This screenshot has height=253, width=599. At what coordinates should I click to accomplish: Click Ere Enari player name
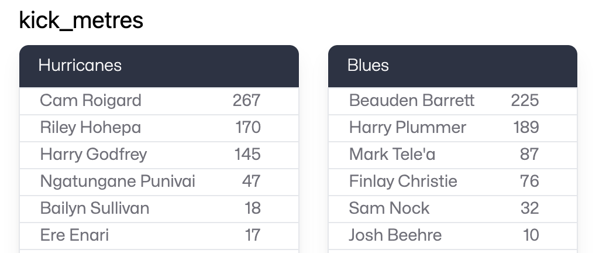[x=74, y=235]
